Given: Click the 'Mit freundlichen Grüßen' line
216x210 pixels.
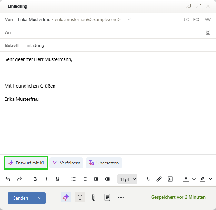Looking at the screenshot, I should pos(30,86).
